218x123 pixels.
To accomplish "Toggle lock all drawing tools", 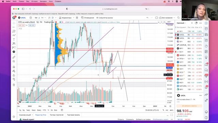I will 14,75.
